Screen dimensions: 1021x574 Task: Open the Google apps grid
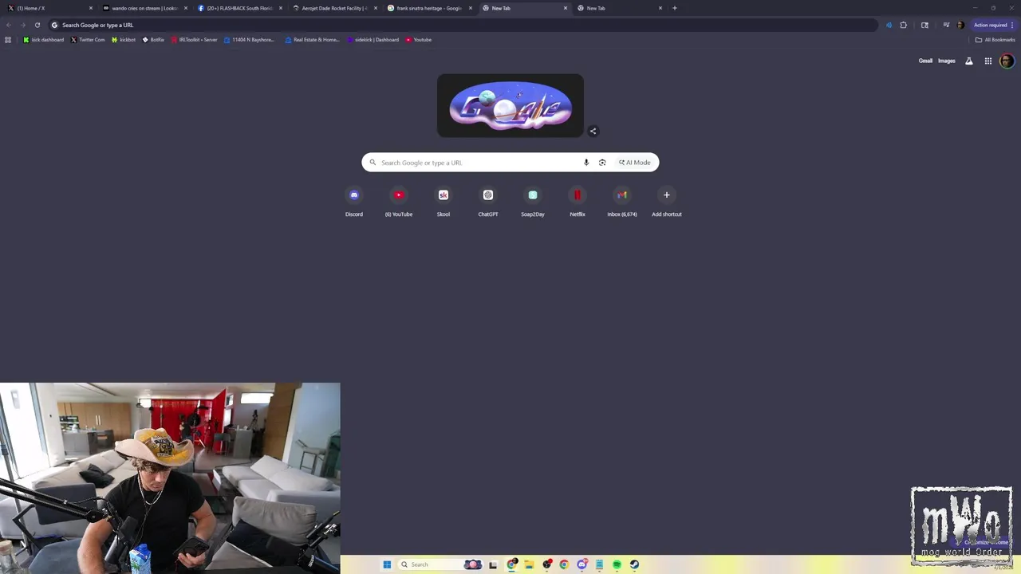(x=988, y=61)
